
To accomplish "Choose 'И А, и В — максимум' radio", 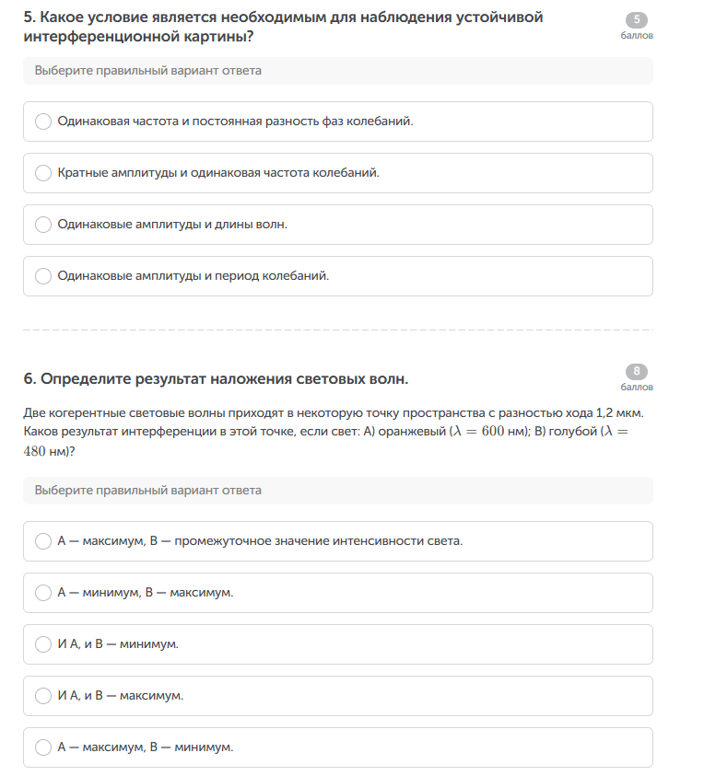I will tap(43, 696).
